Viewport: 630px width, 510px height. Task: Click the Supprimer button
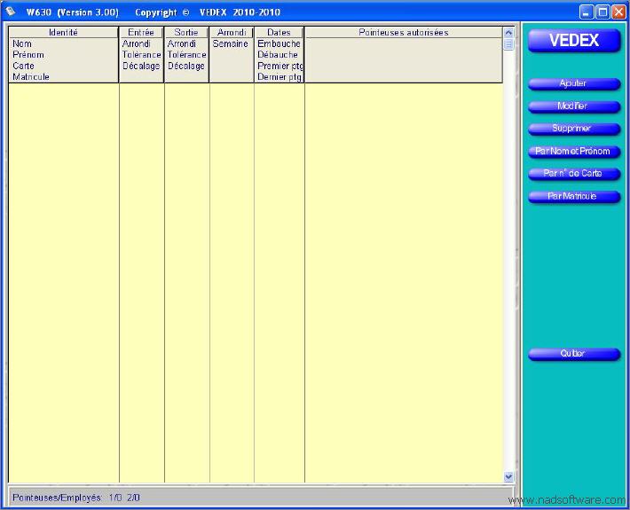574,129
